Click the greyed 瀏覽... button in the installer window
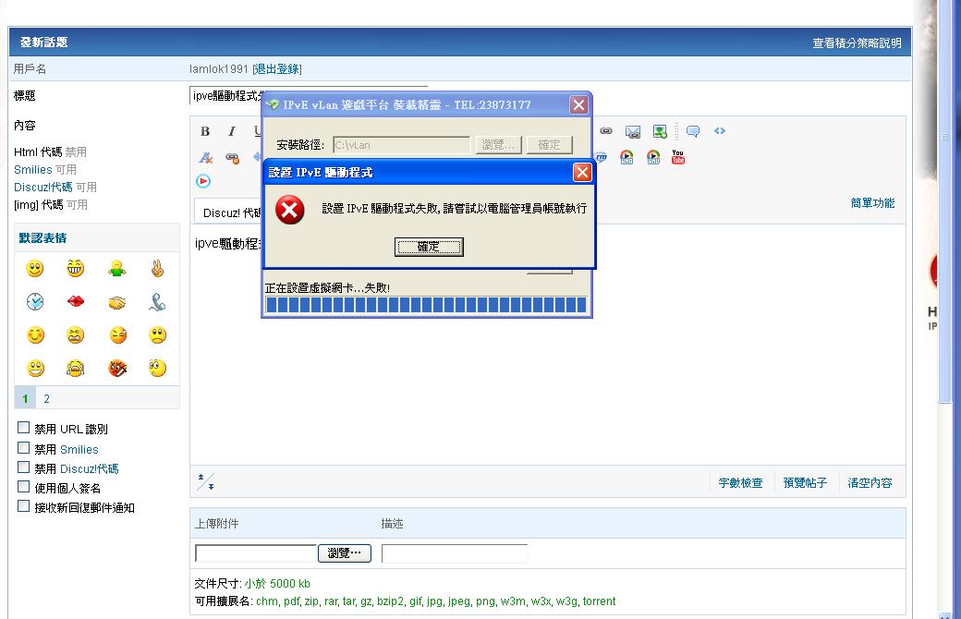The width and height of the screenshot is (961, 619). pyautogui.click(x=498, y=145)
